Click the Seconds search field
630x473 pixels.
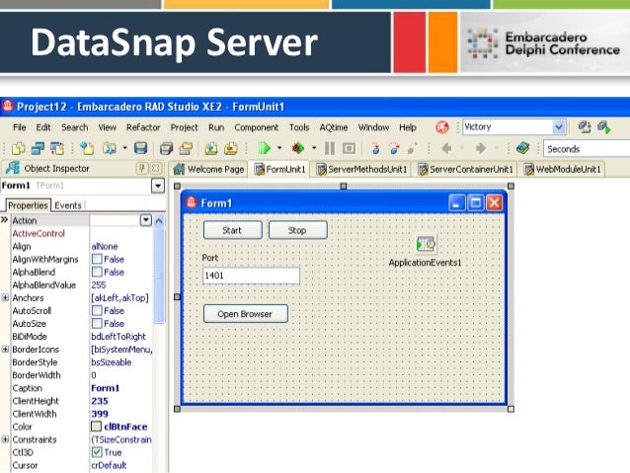587,149
